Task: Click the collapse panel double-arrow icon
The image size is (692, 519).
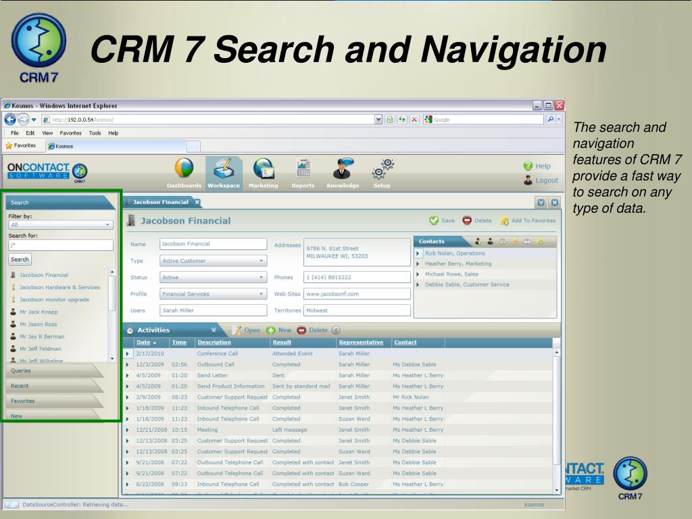Action: point(541,203)
